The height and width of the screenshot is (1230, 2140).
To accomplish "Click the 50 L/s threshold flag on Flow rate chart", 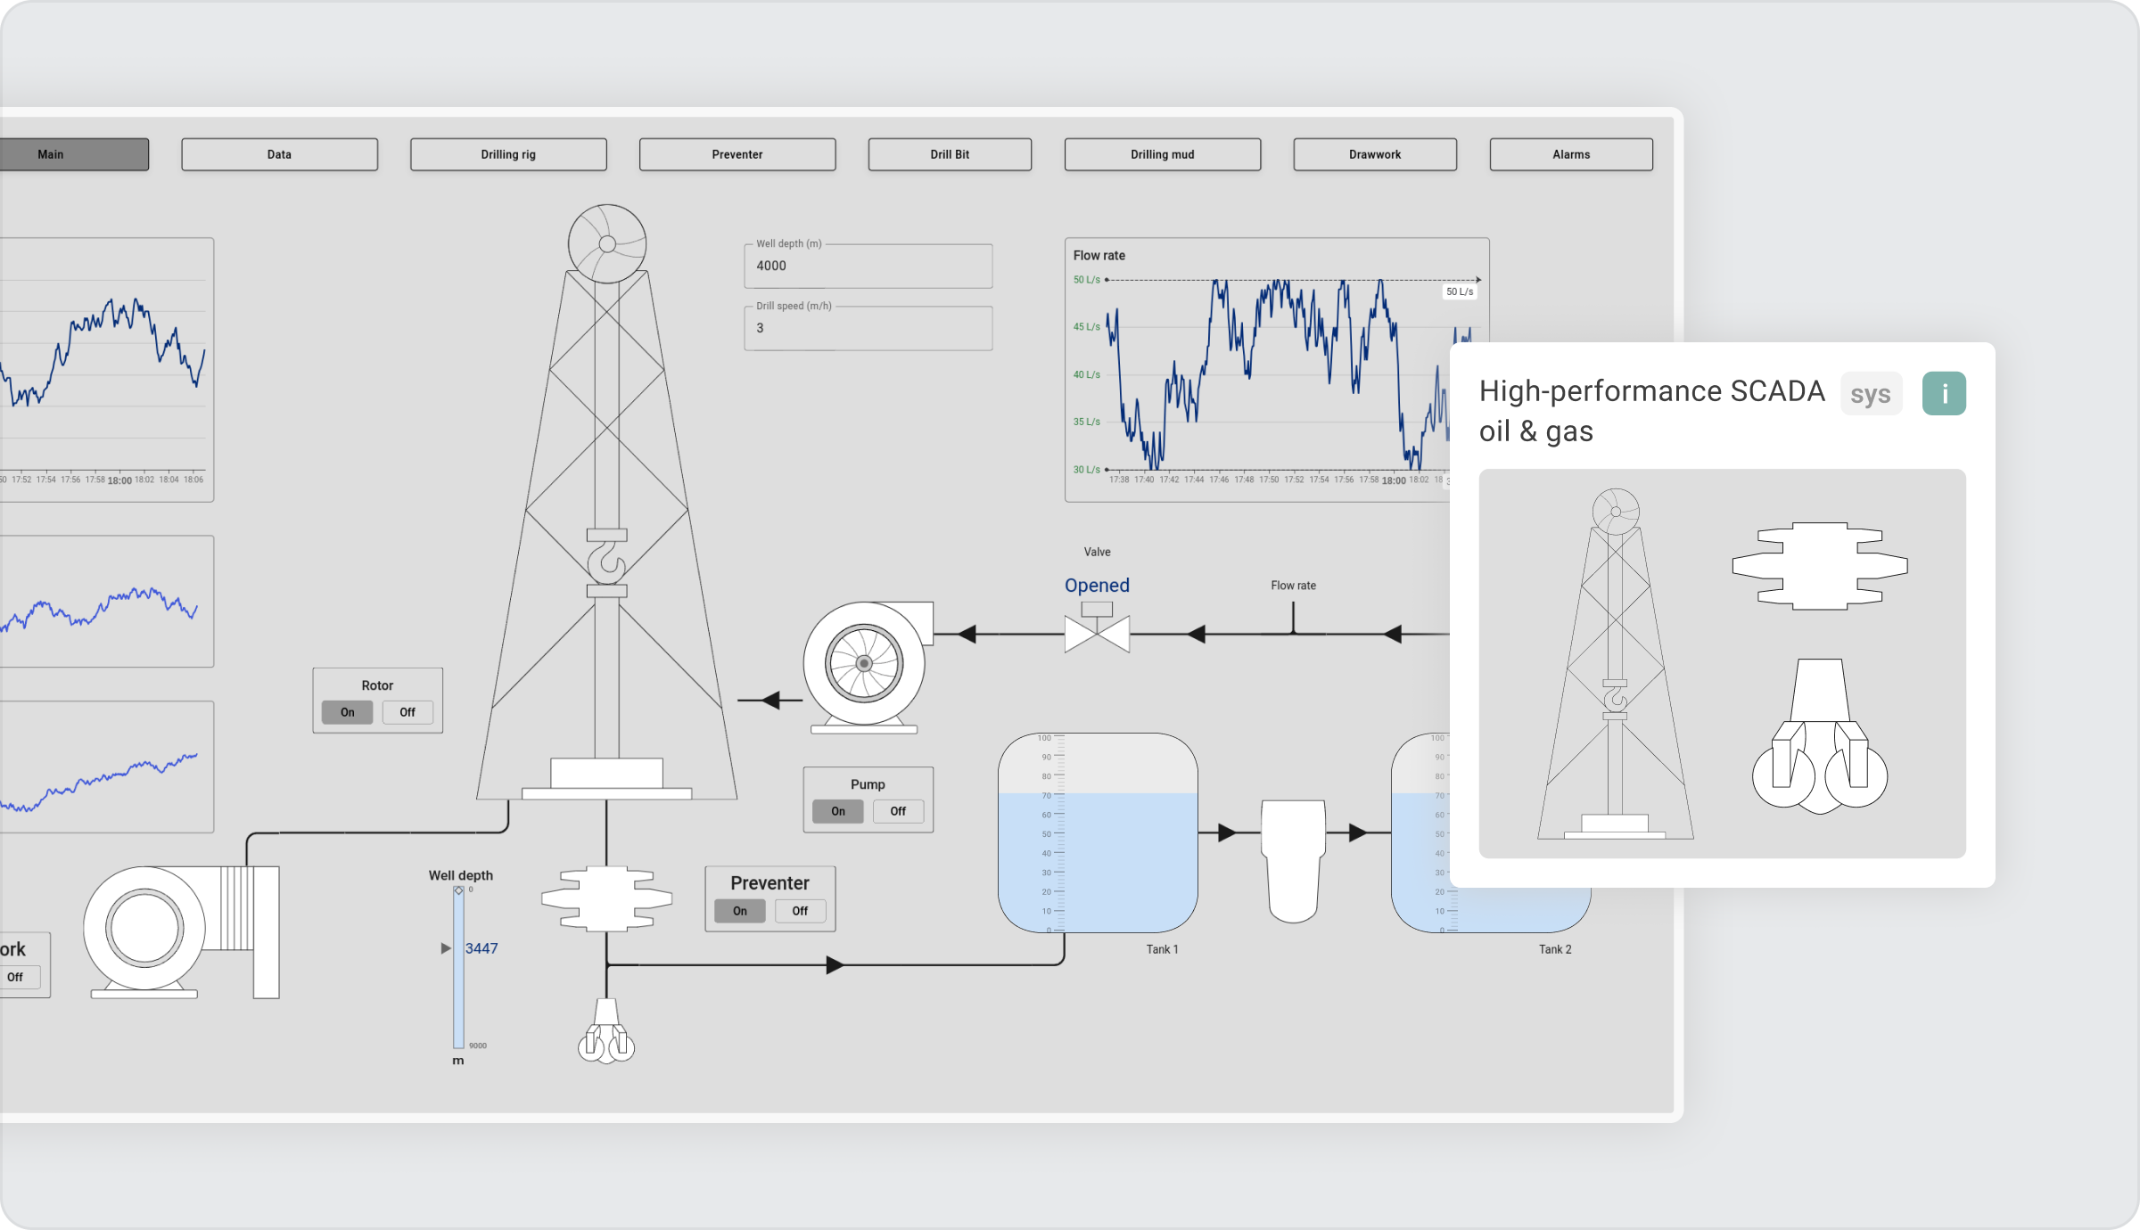I will point(1458,291).
